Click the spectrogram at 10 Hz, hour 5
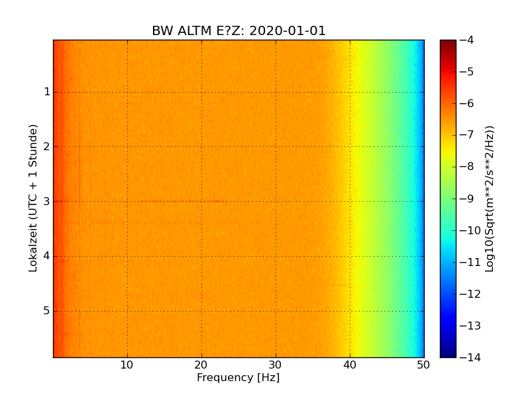530x397 pixels. pyautogui.click(x=127, y=311)
